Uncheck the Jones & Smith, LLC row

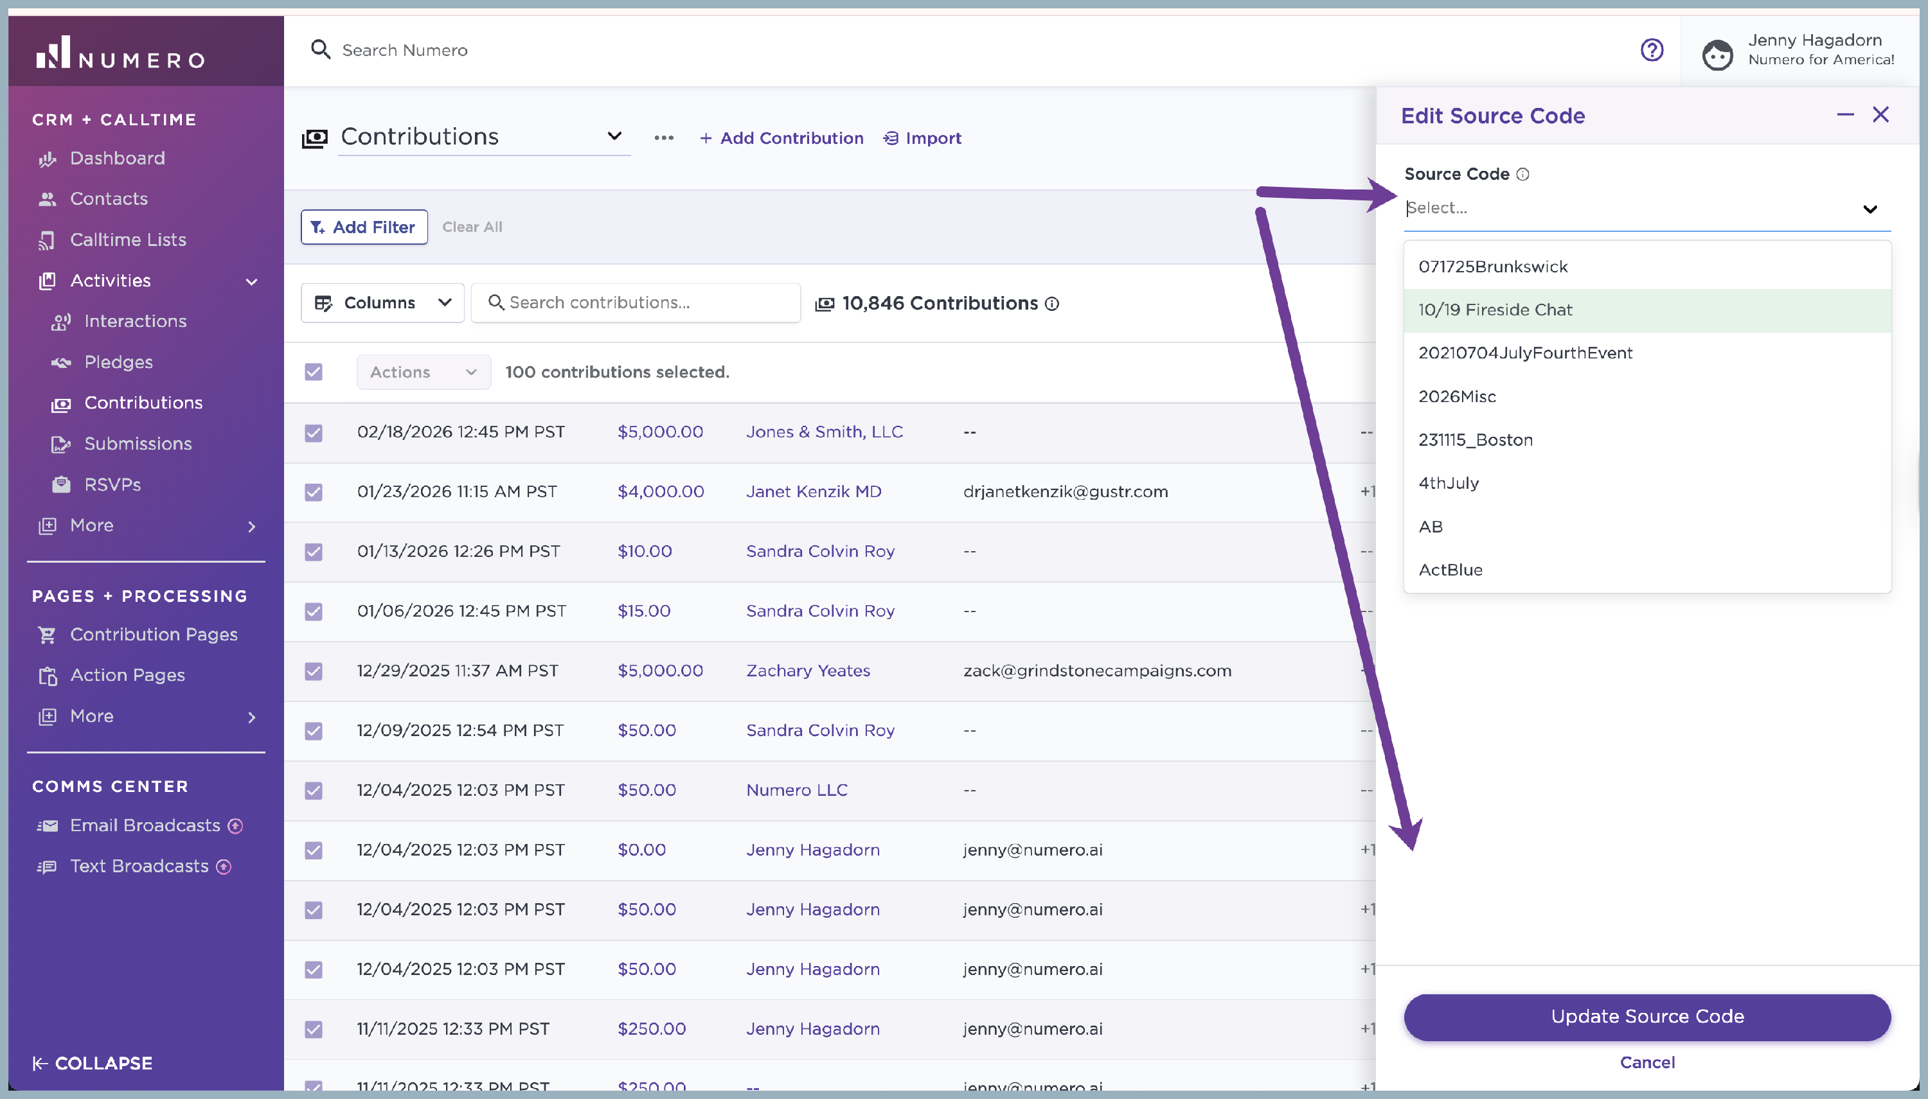click(x=314, y=432)
